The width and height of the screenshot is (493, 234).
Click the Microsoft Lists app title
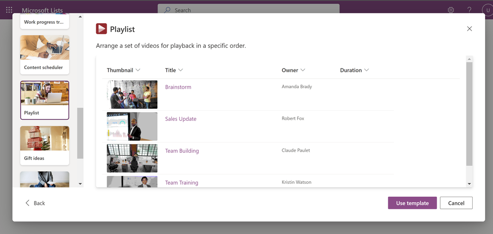42,10
